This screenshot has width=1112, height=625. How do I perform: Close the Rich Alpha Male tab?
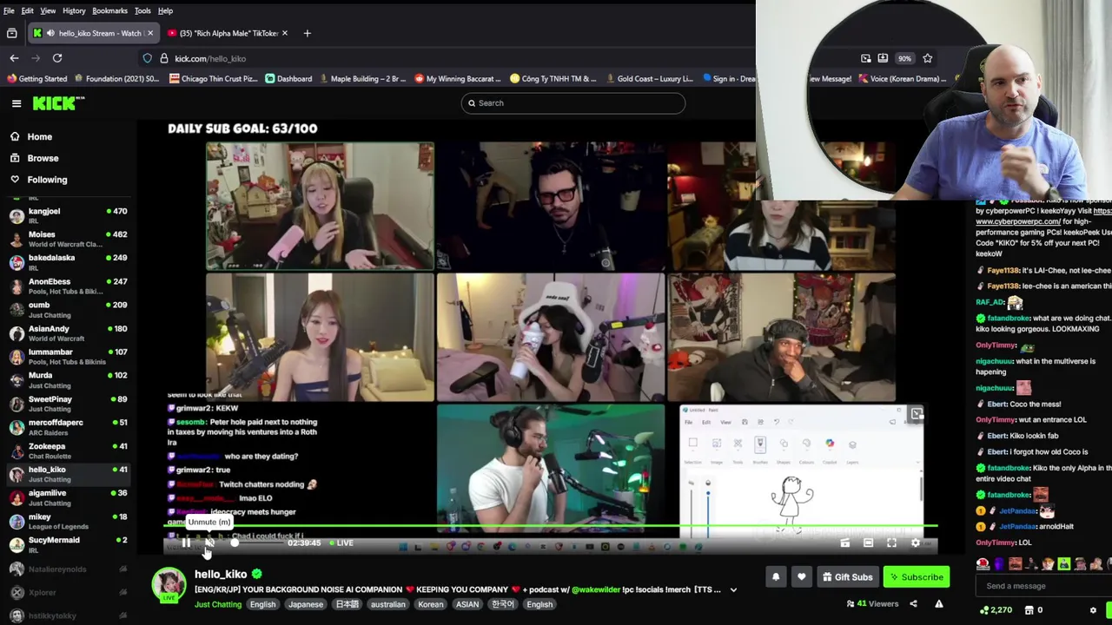pyautogui.click(x=286, y=33)
